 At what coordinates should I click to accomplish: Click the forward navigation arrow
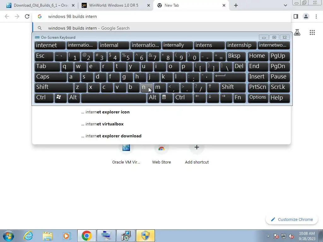17,16
